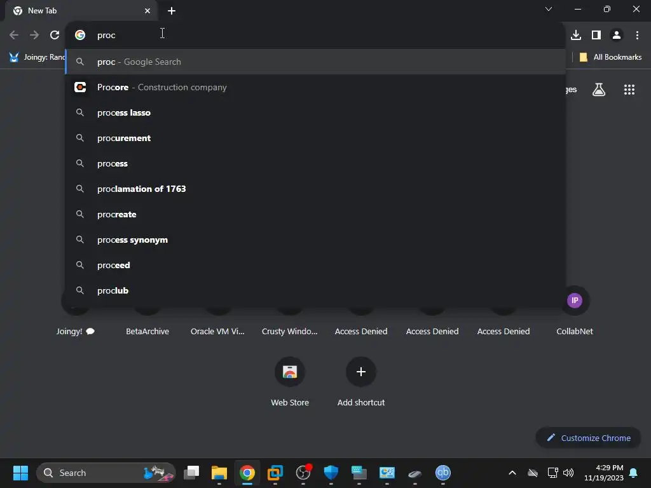The image size is (651, 488).
Task: Open clock showing 4:29 PM
Action: pos(604,473)
